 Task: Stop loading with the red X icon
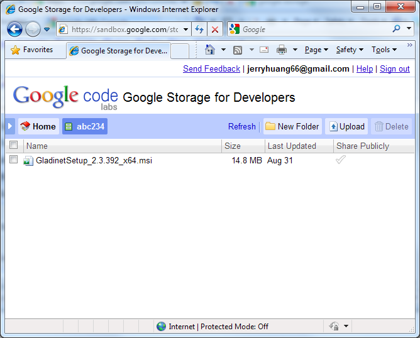coord(215,29)
